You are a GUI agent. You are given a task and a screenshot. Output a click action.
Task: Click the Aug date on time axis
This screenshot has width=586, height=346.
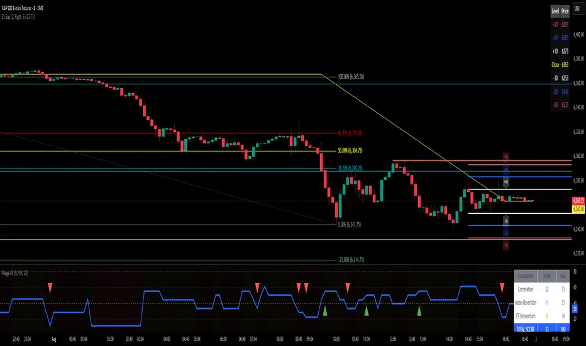pos(54,339)
